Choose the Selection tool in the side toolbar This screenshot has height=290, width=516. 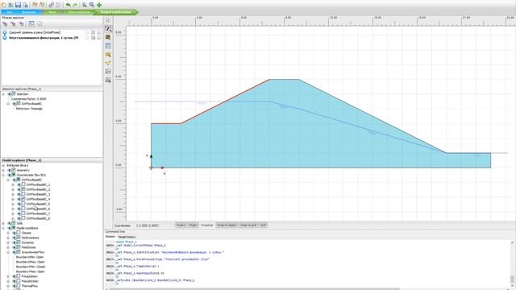tap(108, 21)
